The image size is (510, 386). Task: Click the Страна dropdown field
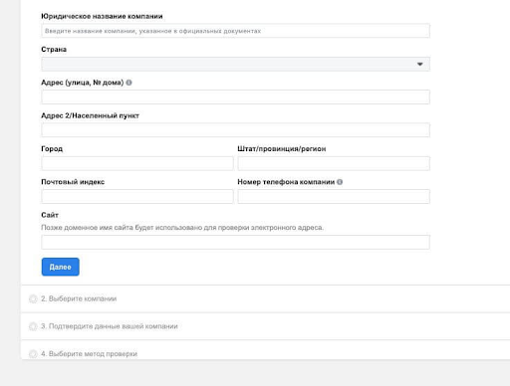pyautogui.click(x=235, y=64)
